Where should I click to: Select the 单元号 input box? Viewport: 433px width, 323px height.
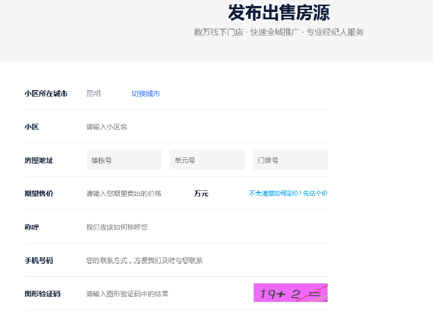[207, 160]
